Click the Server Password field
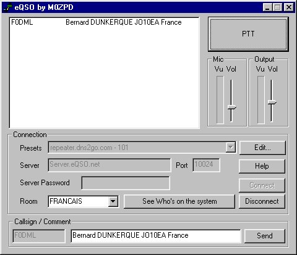Image resolution: width=297 pixels, height=255 pixels. (126, 183)
